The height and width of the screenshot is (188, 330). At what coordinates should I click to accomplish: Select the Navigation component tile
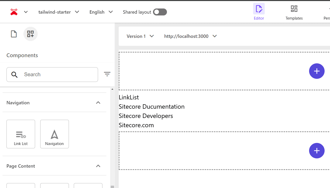click(x=54, y=134)
